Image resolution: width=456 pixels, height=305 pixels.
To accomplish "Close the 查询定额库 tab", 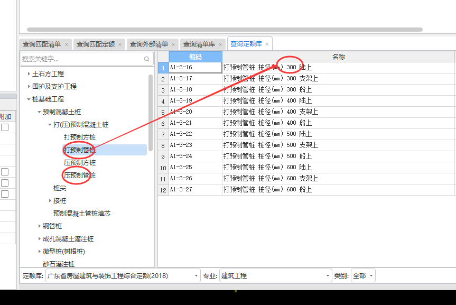I will point(267,44).
